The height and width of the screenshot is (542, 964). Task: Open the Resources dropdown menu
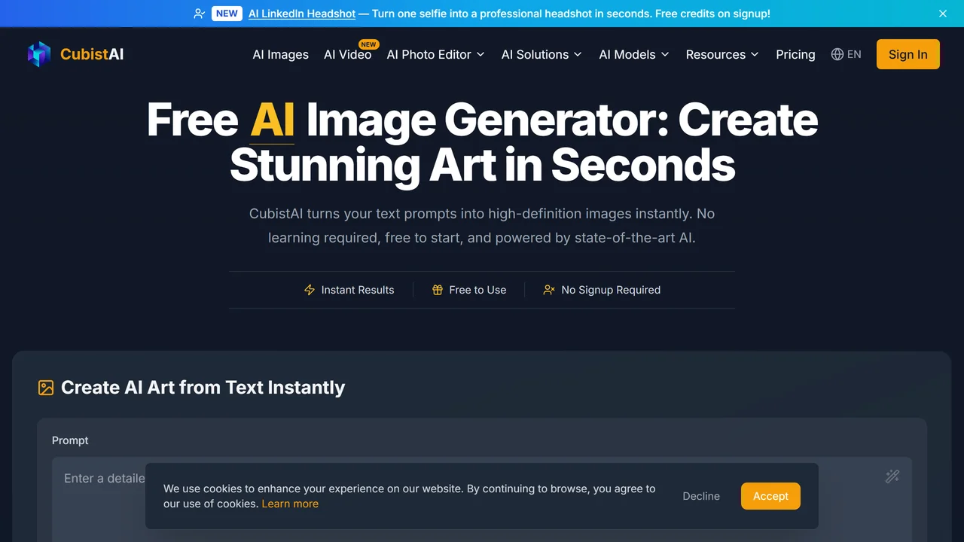click(723, 54)
